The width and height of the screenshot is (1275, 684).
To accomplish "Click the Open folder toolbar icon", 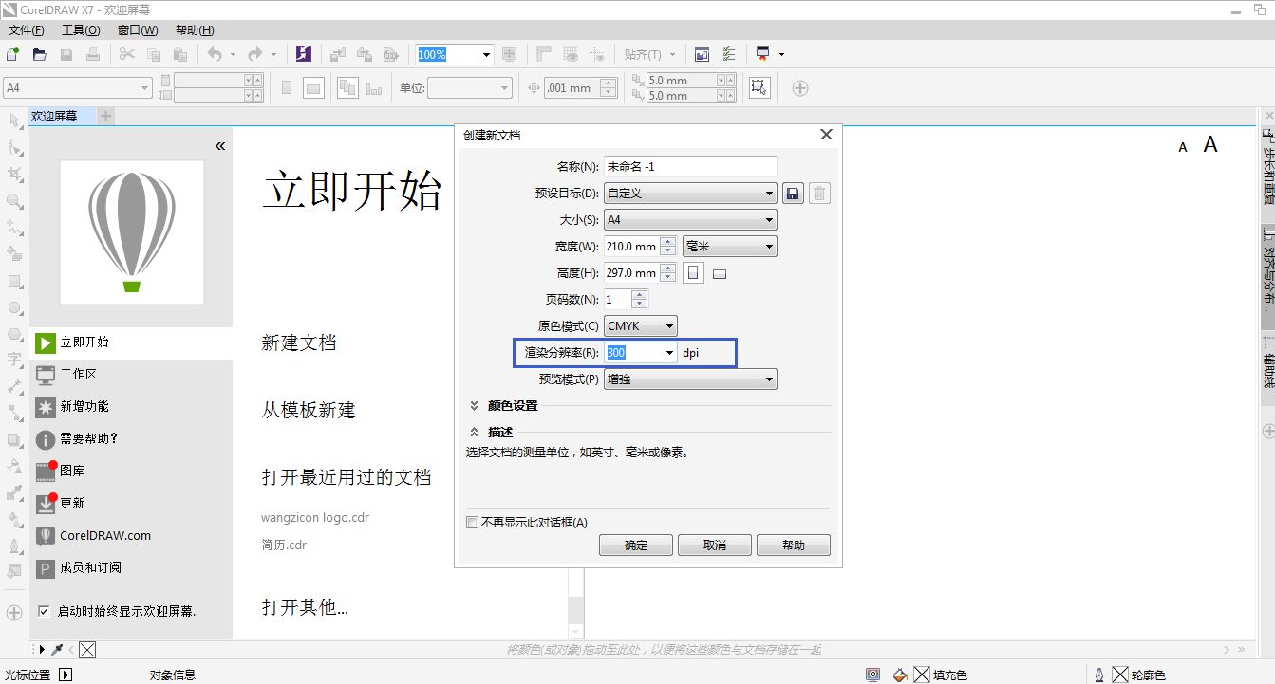I will pyautogui.click(x=40, y=54).
